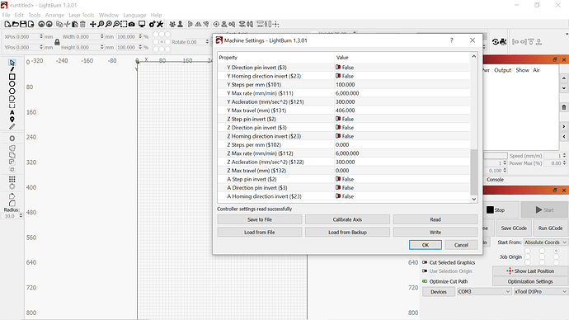Click Calibrate Axis button

[x=347, y=219]
